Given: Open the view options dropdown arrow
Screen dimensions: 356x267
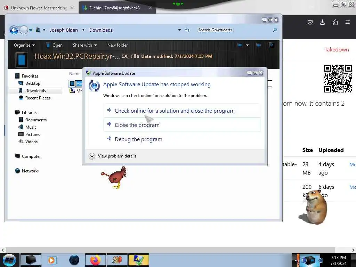Looking at the screenshot, I should point(247,45).
